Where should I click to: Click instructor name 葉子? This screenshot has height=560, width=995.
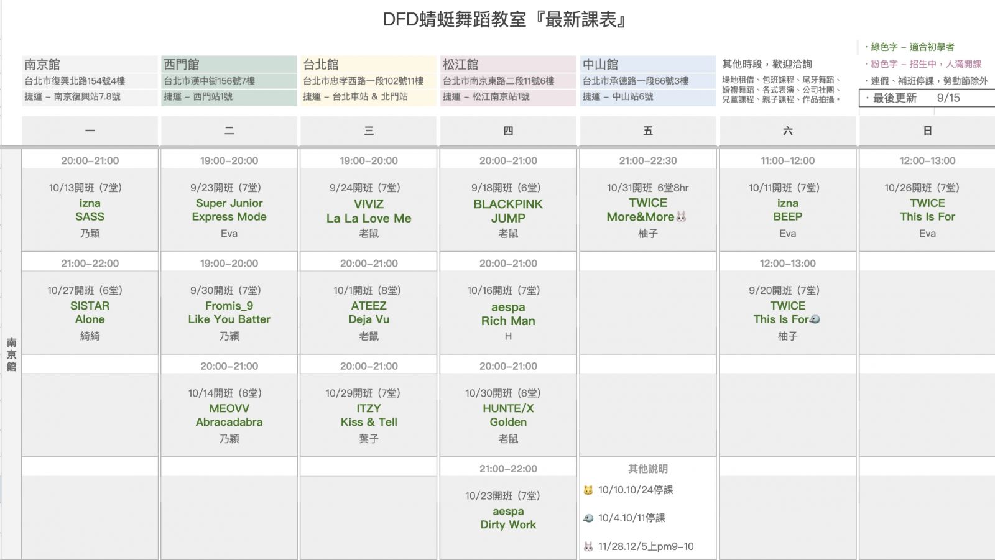[x=369, y=439]
